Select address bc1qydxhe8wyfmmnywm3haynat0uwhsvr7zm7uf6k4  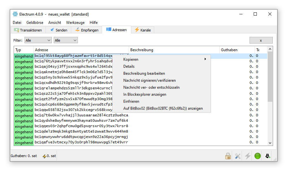pyautogui.click(x=81, y=120)
